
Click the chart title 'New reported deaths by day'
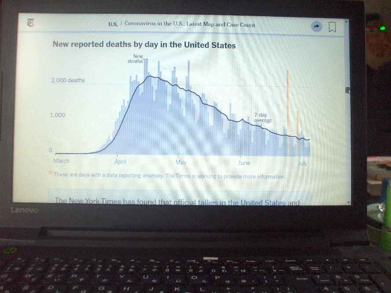(144, 44)
